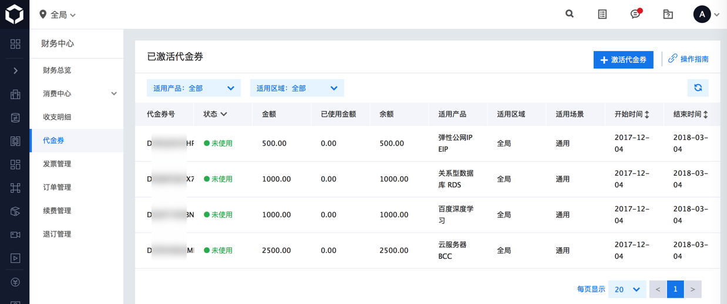Open 发票管理 in side menu
This screenshot has width=727, height=304.
click(x=57, y=164)
